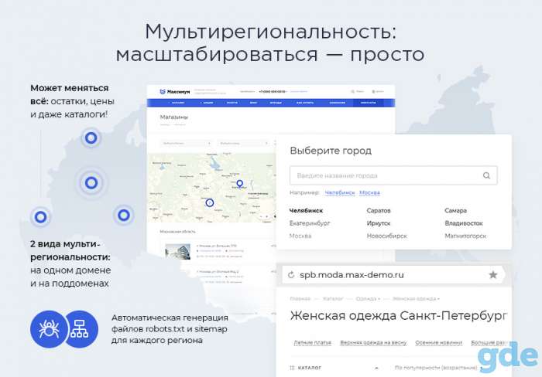Image resolution: width=542 pixels, height=377 pixels.
Task: Click the Летние платья tag link
Action: tap(313, 342)
